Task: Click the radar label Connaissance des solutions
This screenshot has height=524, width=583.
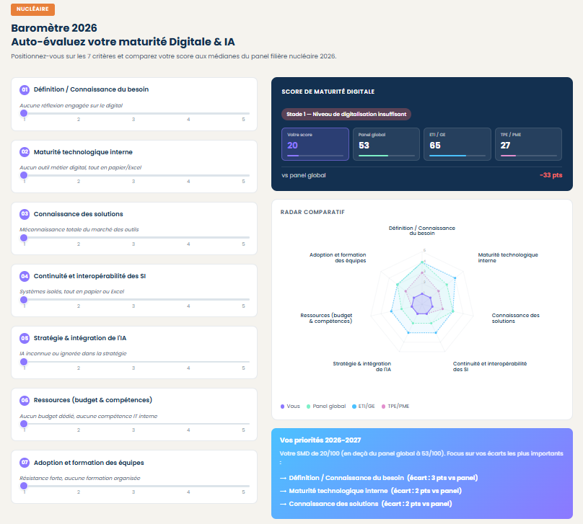Action: (515, 319)
